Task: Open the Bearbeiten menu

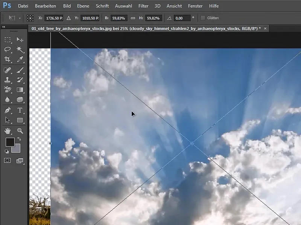Action: pos(46,6)
